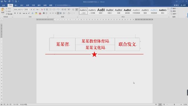188x106 pixels.
Task: Decrease font size with the shrink font icon
Action: click(x=34, y=9)
